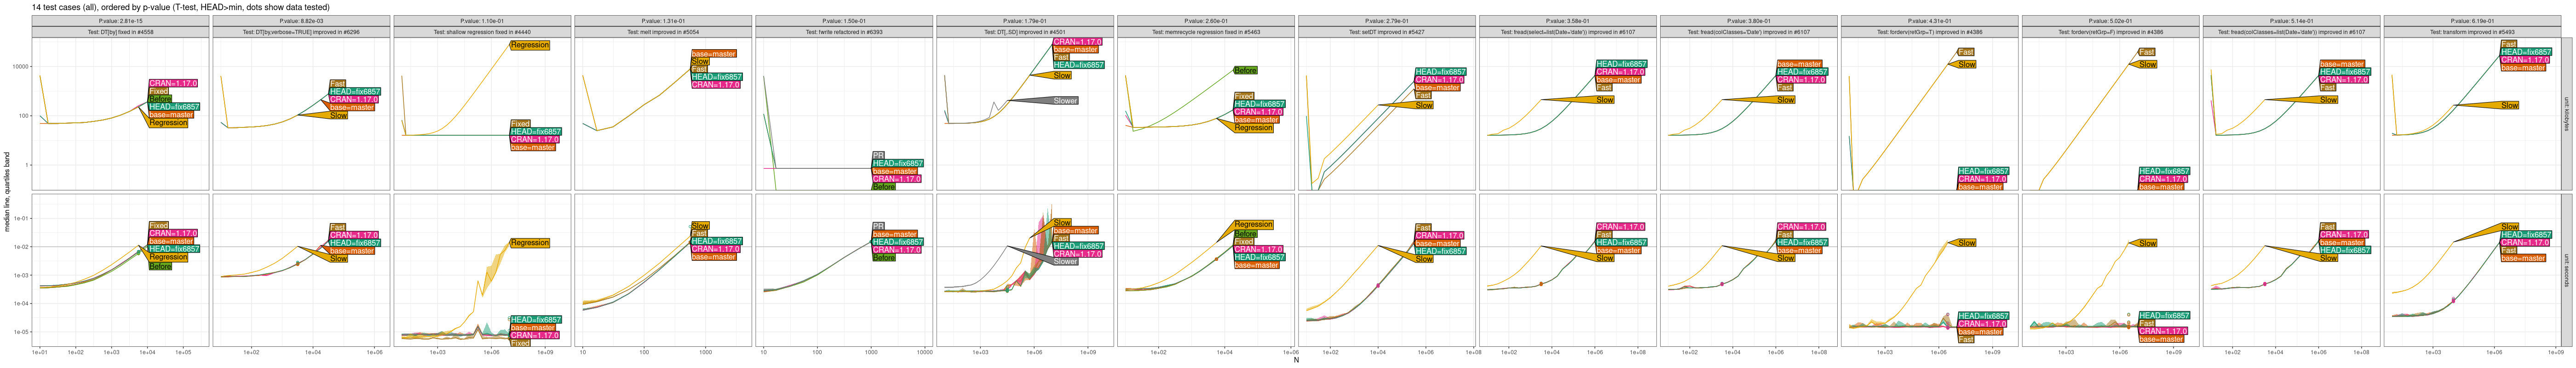This screenshot has height=368, width=2576.
Task: Click the x-axis title 'N'
Action: click(1296, 361)
